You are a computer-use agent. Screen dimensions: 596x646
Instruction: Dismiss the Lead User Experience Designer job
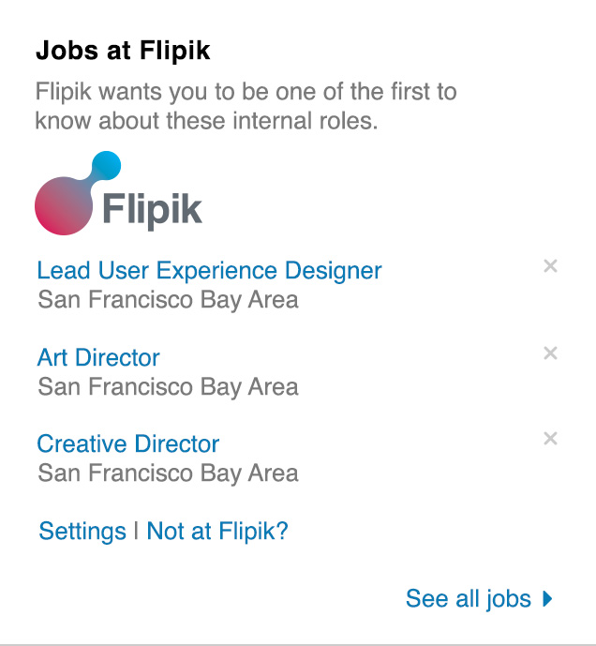pos(550,266)
